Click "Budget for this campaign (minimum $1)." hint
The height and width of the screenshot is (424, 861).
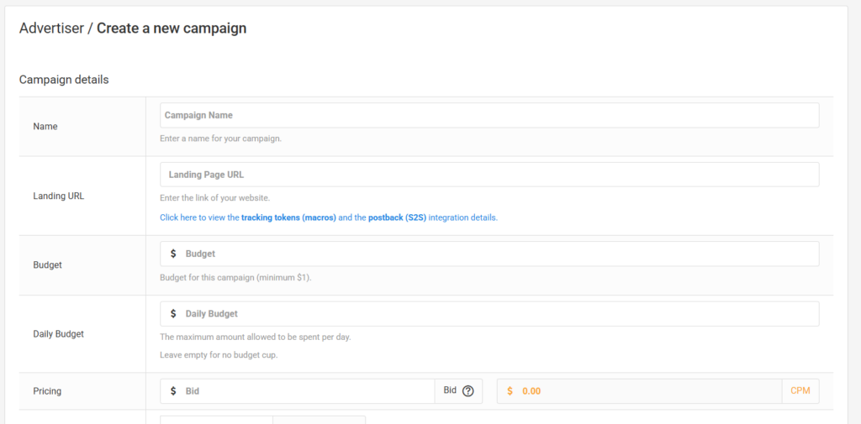click(x=235, y=278)
